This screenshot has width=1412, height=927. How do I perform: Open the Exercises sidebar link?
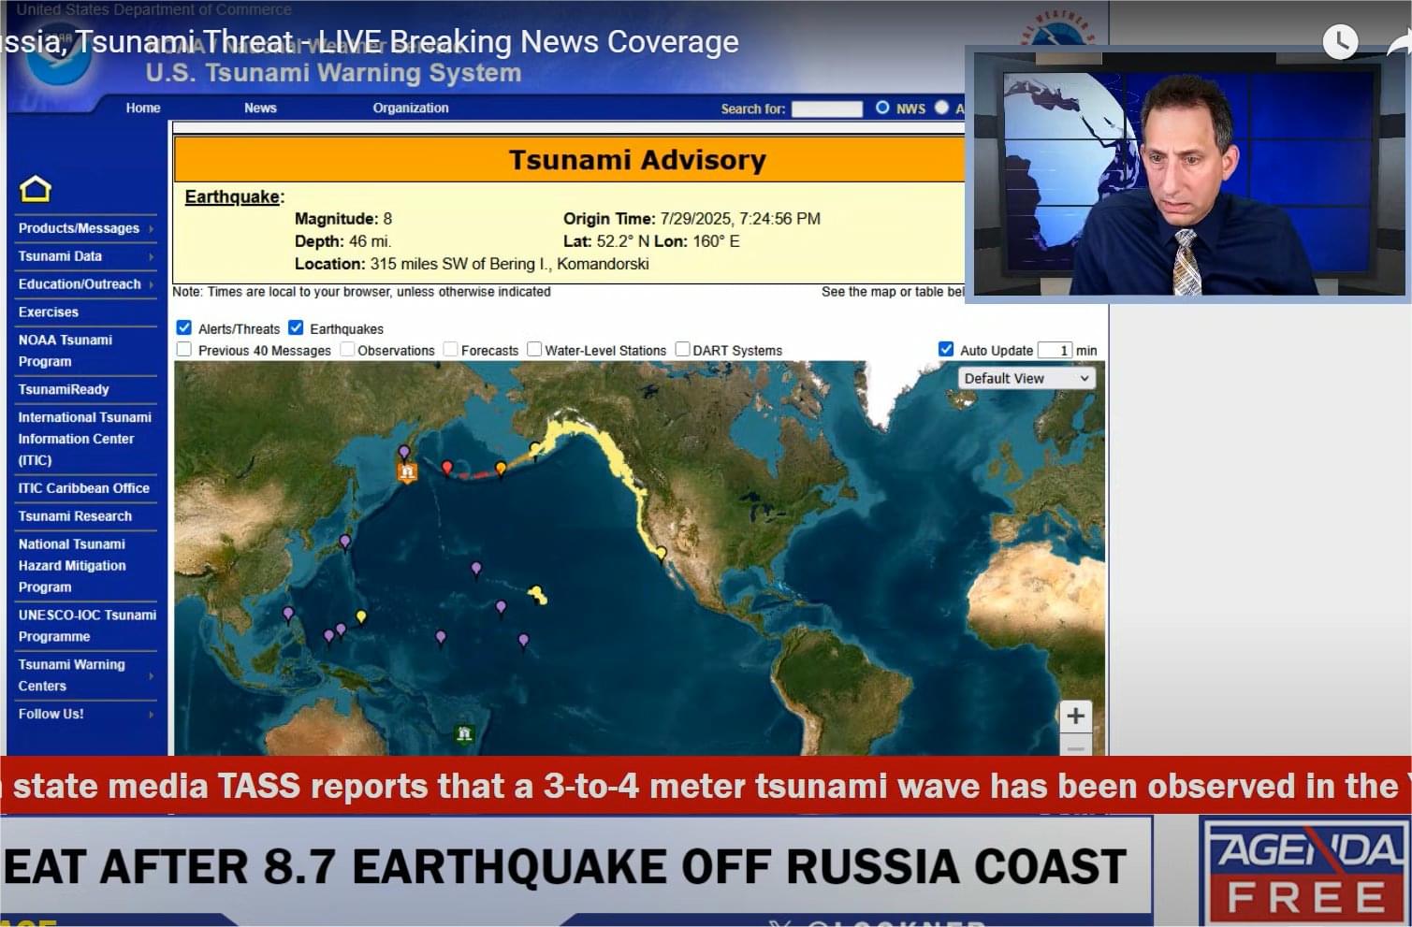pyautogui.click(x=49, y=312)
